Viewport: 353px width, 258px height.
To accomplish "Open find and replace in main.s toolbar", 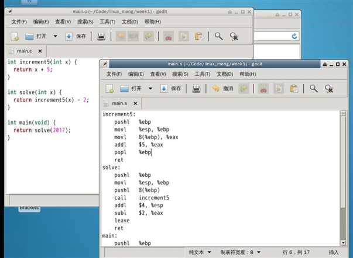I will click(x=329, y=89).
